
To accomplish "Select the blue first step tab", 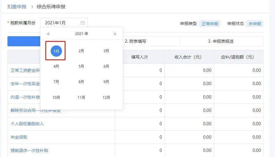I will tap(24, 41).
